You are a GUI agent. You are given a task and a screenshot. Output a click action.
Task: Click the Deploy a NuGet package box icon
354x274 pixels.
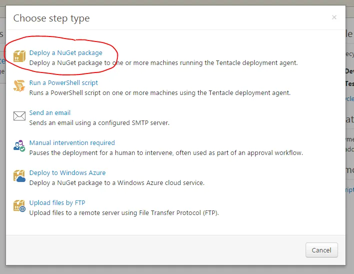point(19,56)
